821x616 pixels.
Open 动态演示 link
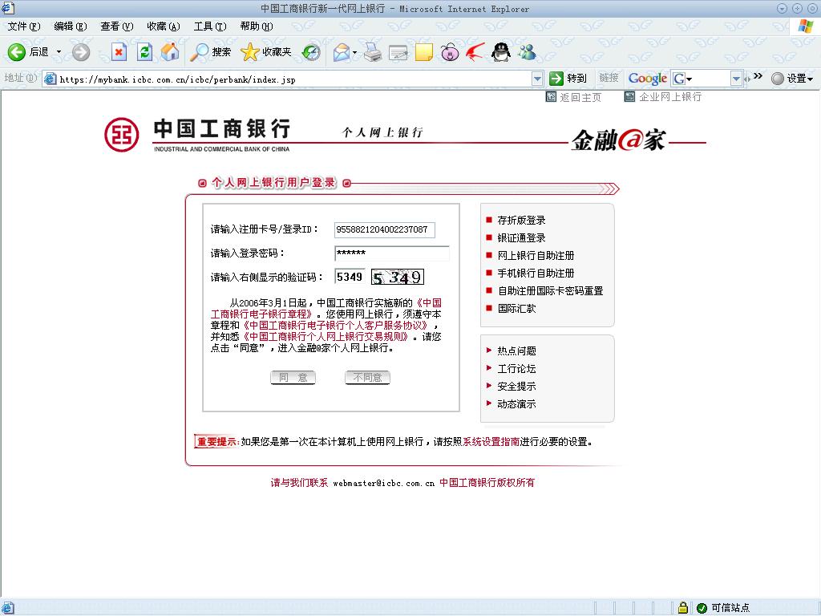tap(517, 404)
